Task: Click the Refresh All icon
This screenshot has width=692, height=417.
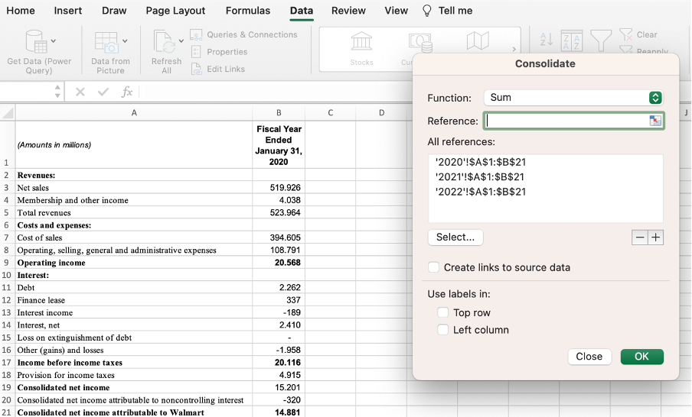Action: pos(164,42)
